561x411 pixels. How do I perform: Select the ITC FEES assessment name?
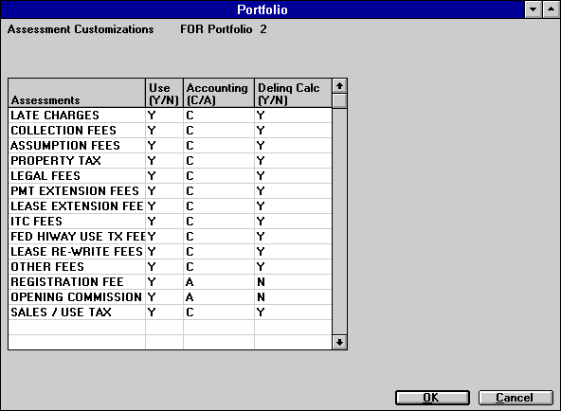[37, 222]
